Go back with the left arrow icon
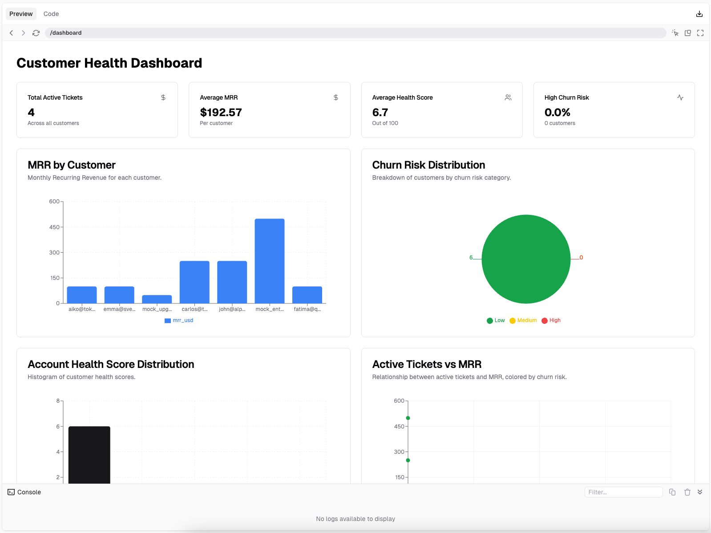This screenshot has height=533, width=711. [12, 33]
